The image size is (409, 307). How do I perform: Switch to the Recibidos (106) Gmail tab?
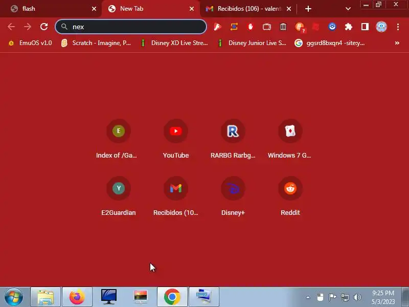tap(249, 9)
